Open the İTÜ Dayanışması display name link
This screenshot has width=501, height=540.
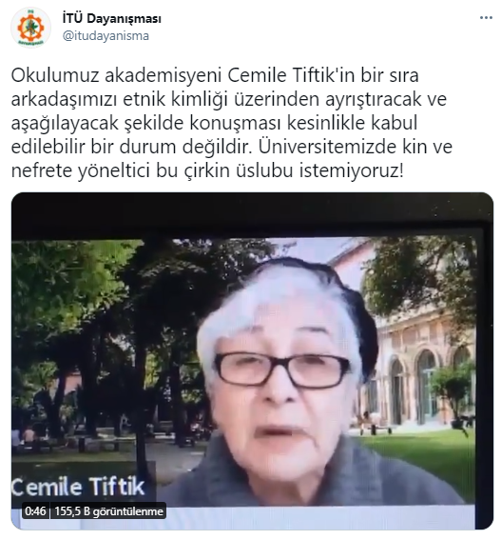click(x=112, y=19)
